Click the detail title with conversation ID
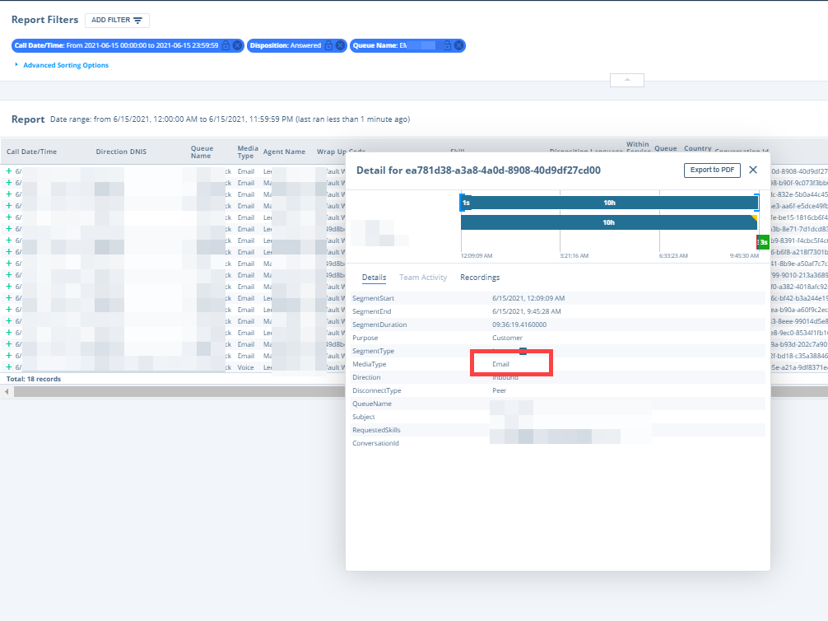 tap(478, 170)
